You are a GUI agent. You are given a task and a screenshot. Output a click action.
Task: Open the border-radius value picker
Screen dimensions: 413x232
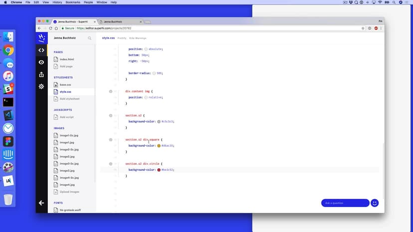[x=155, y=73]
